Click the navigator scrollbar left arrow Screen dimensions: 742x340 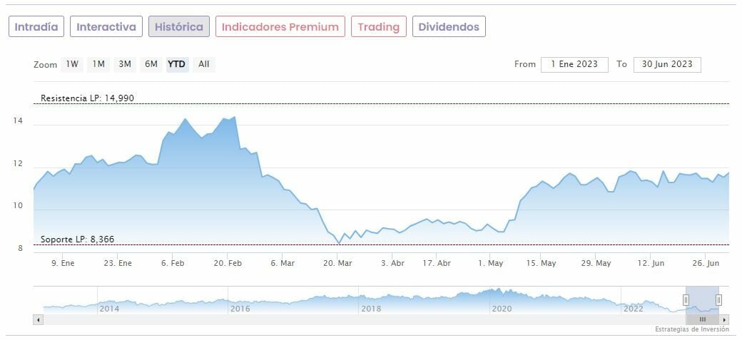[x=38, y=320]
